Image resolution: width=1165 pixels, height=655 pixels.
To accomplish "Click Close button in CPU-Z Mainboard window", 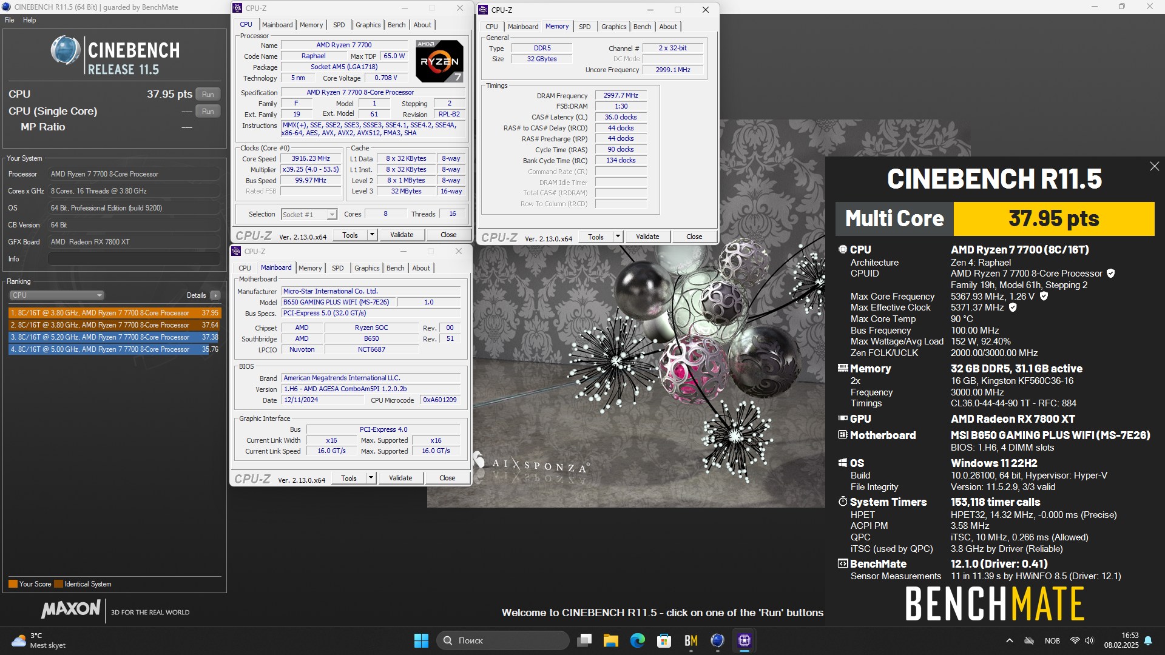I will 447,479.
